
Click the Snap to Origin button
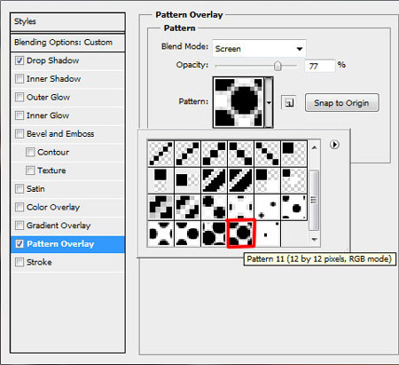pos(341,103)
